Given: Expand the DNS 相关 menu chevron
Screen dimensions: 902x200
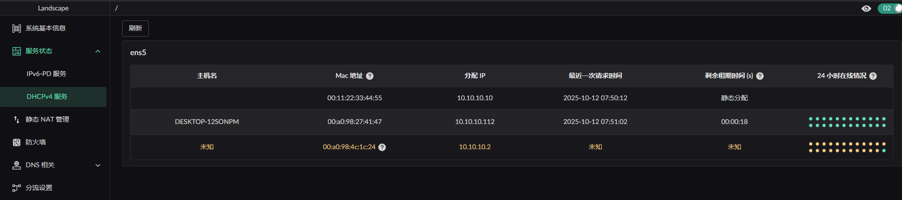Looking at the screenshot, I should (x=98, y=165).
